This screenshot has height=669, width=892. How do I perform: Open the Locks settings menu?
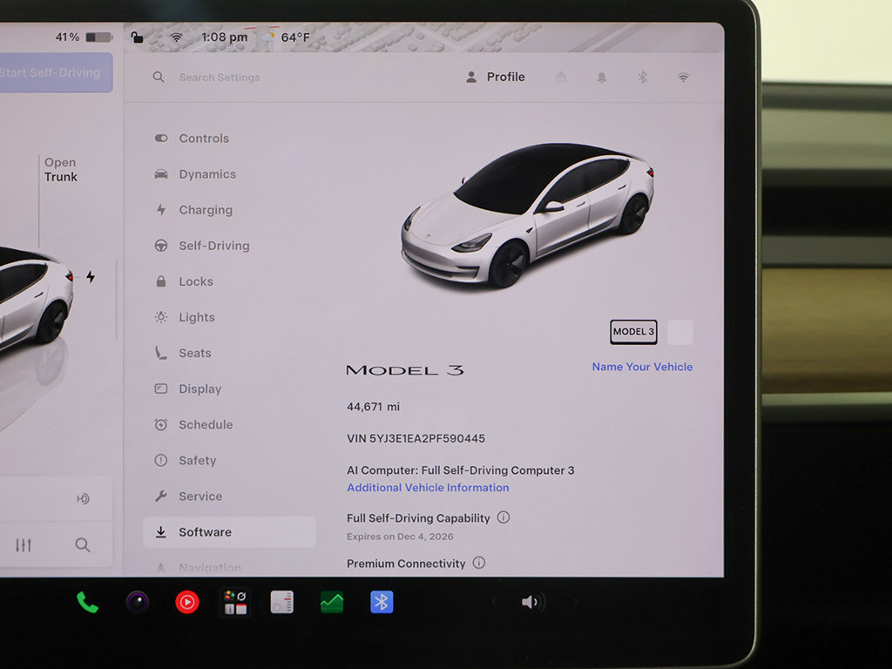pos(229,281)
